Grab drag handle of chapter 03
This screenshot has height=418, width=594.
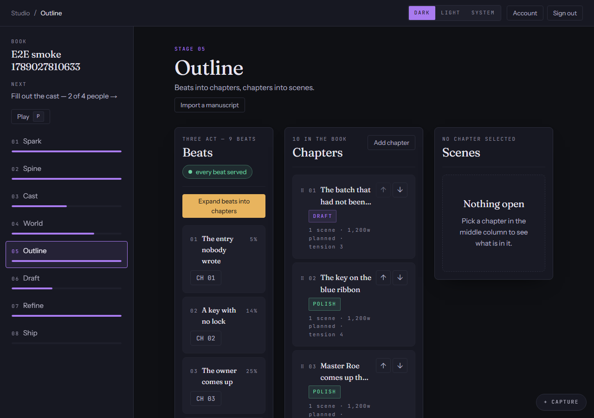(303, 366)
